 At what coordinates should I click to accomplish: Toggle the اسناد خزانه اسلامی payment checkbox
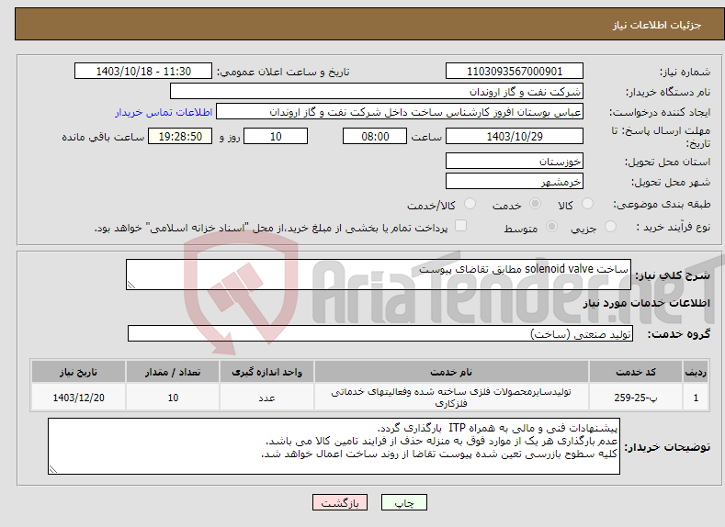[x=460, y=225]
